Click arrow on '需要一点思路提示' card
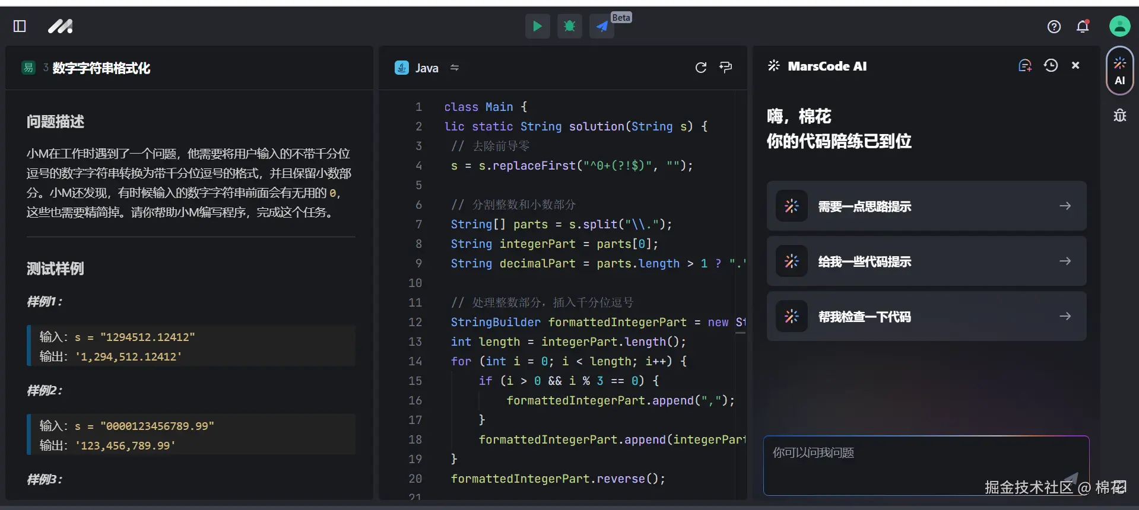 click(x=1065, y=206)
